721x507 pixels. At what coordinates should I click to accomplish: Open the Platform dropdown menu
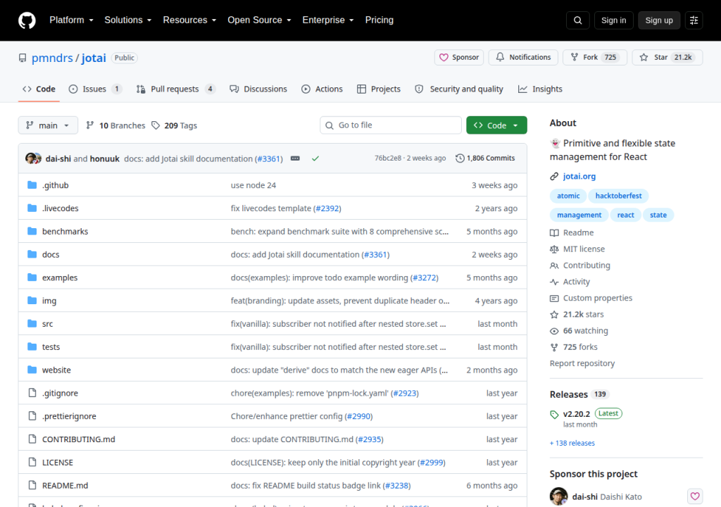pos(71,20)
